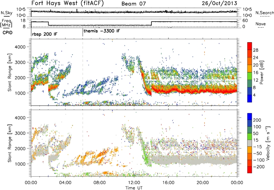Select the '-200' label on Velocity colorbar

(259, 167)
